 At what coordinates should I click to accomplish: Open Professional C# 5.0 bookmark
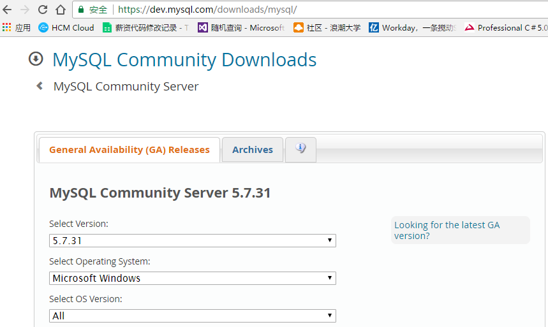click(x=506, y=27)
